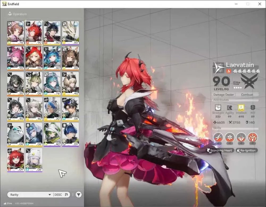Select the brown-haired operator, level 76
The image size is (266, 207).
pyautogui.click(x=15, y=33)
